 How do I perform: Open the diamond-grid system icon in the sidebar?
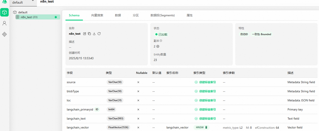click(x=5, y=34)
